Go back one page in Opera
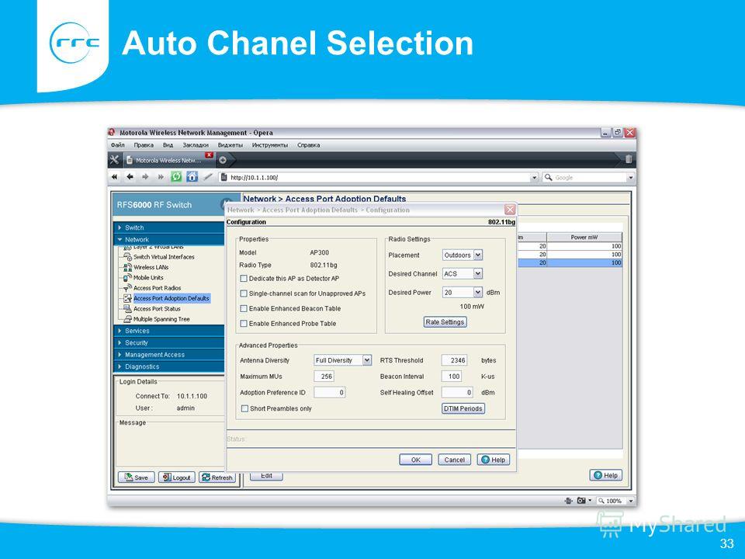The height and width of the screenshot is (559, 745). tap(130, 177)
